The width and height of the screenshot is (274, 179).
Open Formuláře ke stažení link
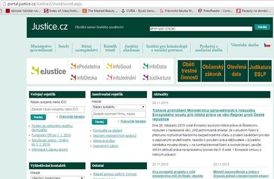pyautogui.click(x=108, y=130)
